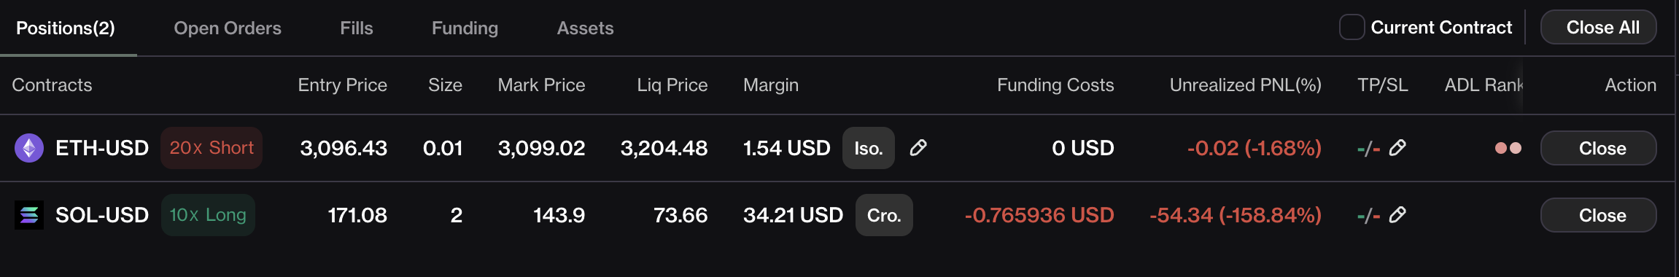The height and width of the screenshot is (277, 1679).
Task: Toggle the Current Contract checkbox
Action: point(1352,28)
